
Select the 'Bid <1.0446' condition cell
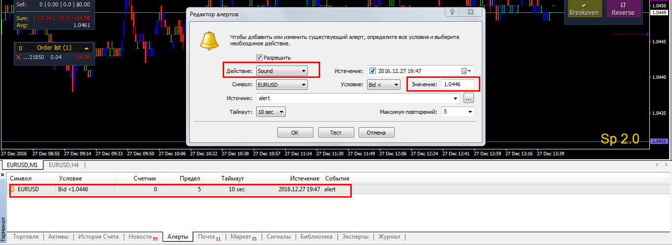click(x=85, y=189)
